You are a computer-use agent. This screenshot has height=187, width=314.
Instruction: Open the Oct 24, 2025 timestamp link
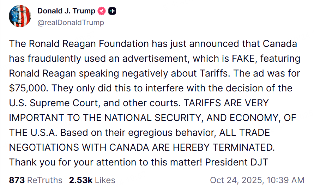click(x=257, y=180)
